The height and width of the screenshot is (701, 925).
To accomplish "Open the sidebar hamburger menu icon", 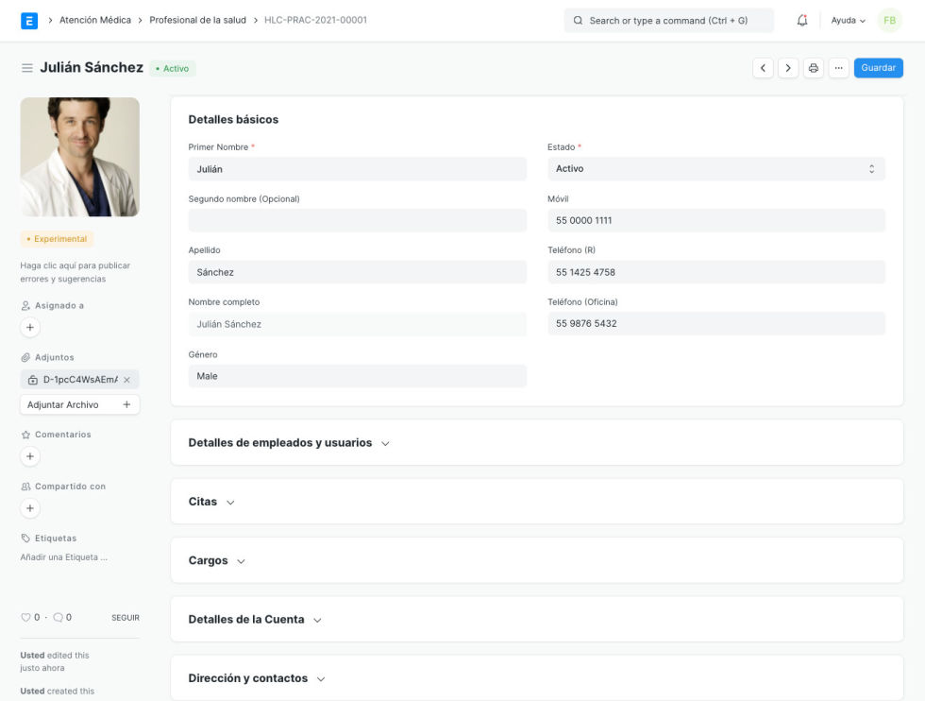I will (27, 68).
